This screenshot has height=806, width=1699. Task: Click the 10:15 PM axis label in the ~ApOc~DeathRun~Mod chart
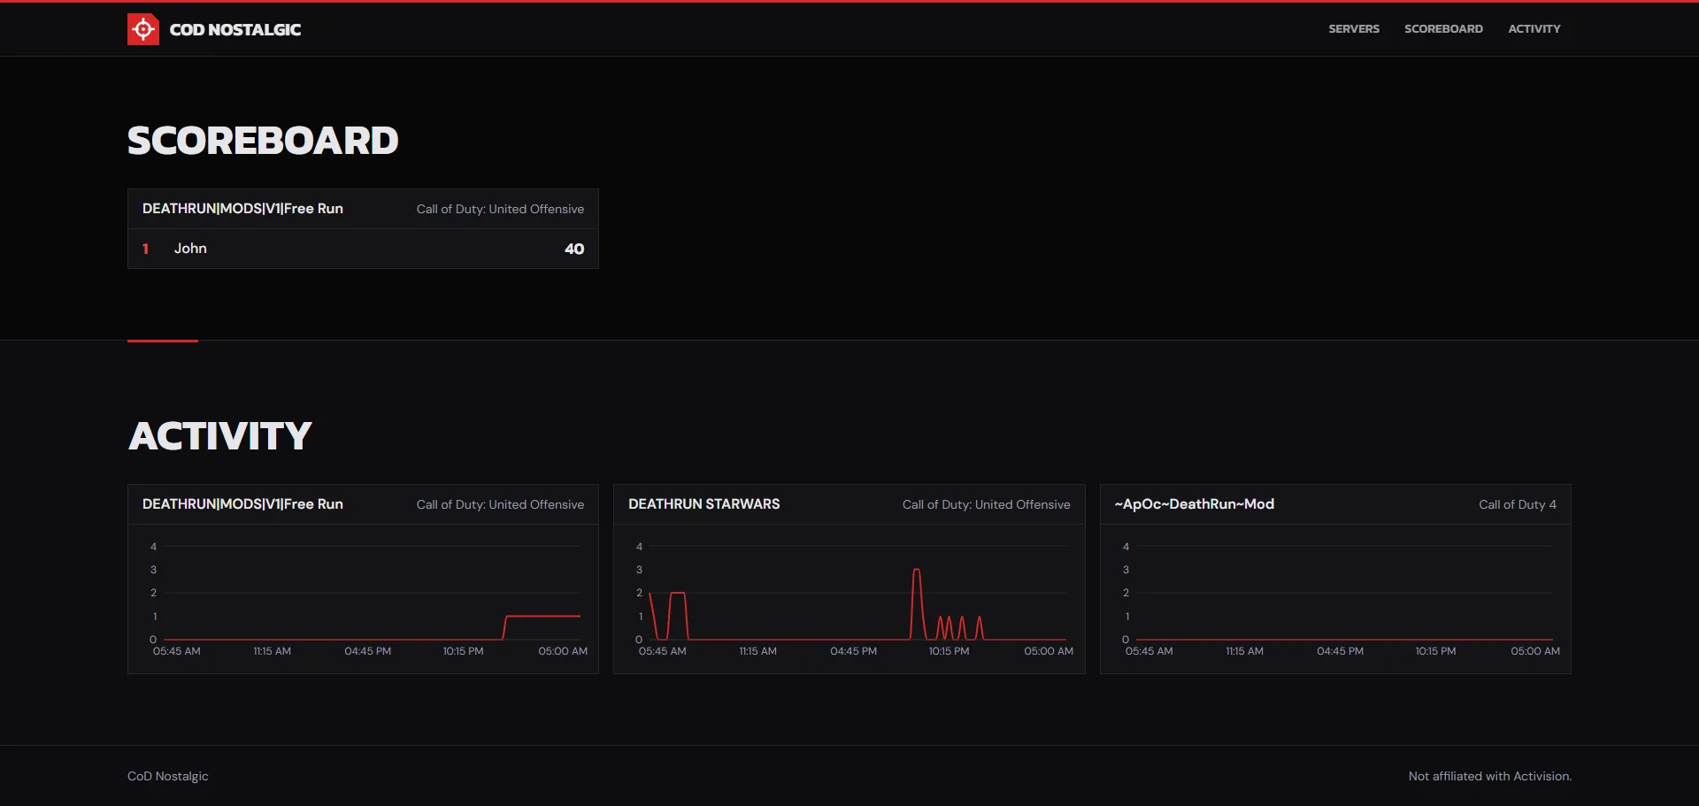1435,651
